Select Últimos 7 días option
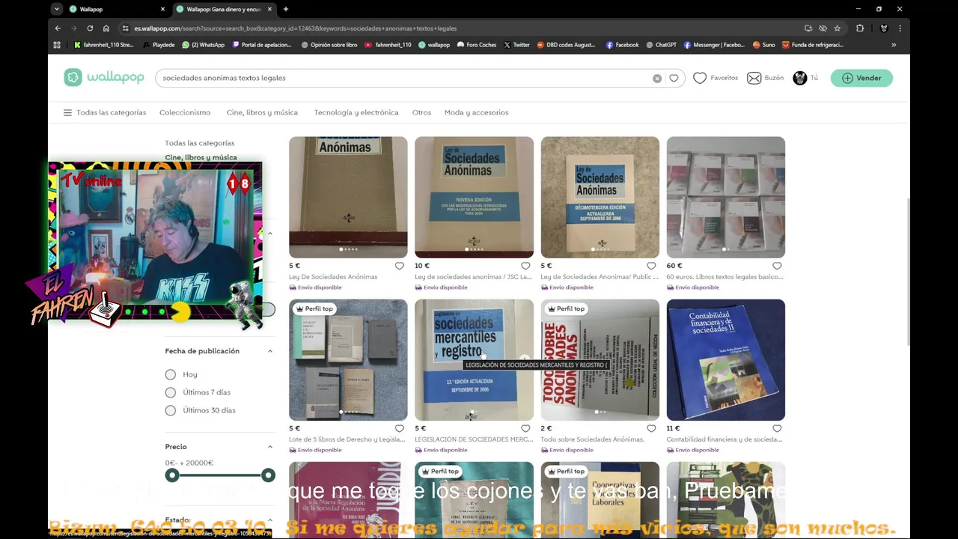The height and width of the screenshot is (539, 958). (171, 392)
